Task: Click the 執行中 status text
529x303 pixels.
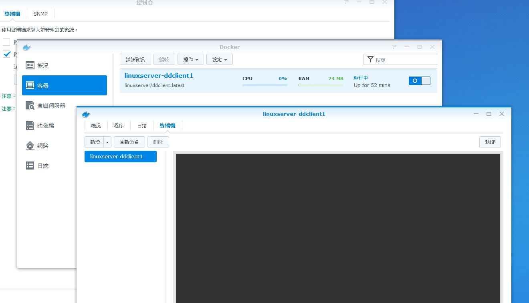Action: pyautogui.click(x=361, y=78)
